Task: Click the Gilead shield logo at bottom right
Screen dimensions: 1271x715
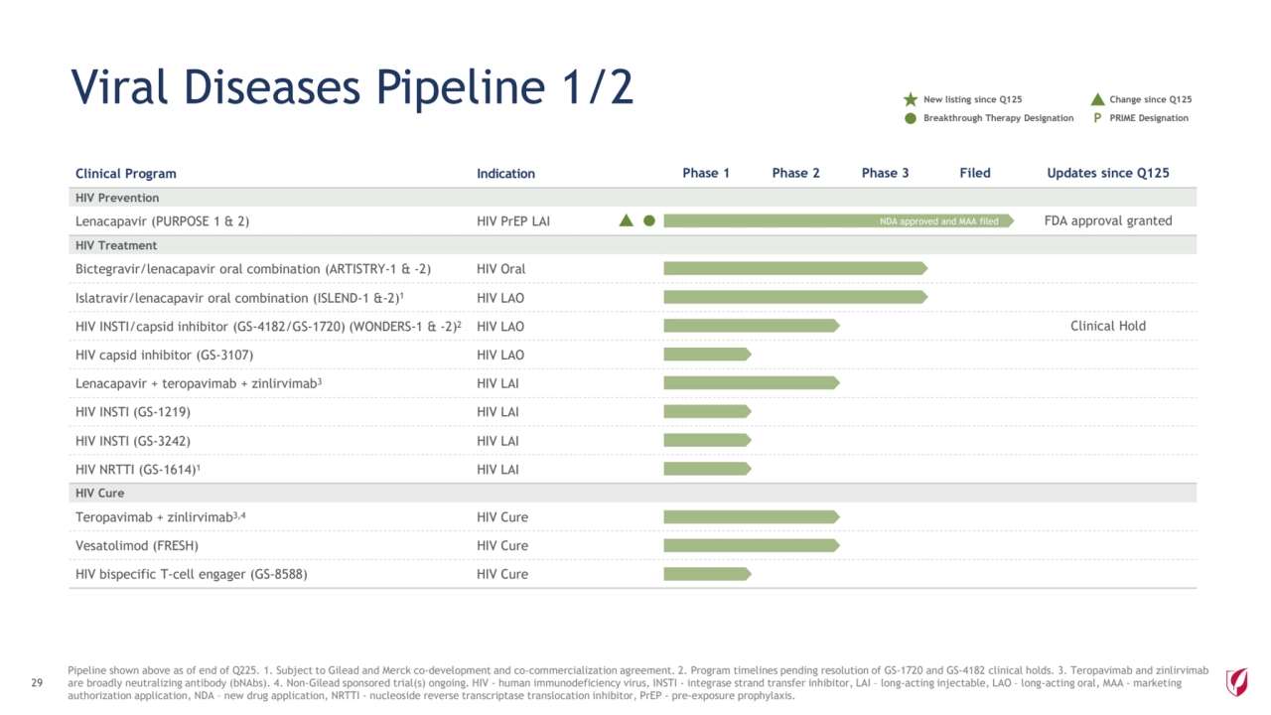Action: point(1237,682)
